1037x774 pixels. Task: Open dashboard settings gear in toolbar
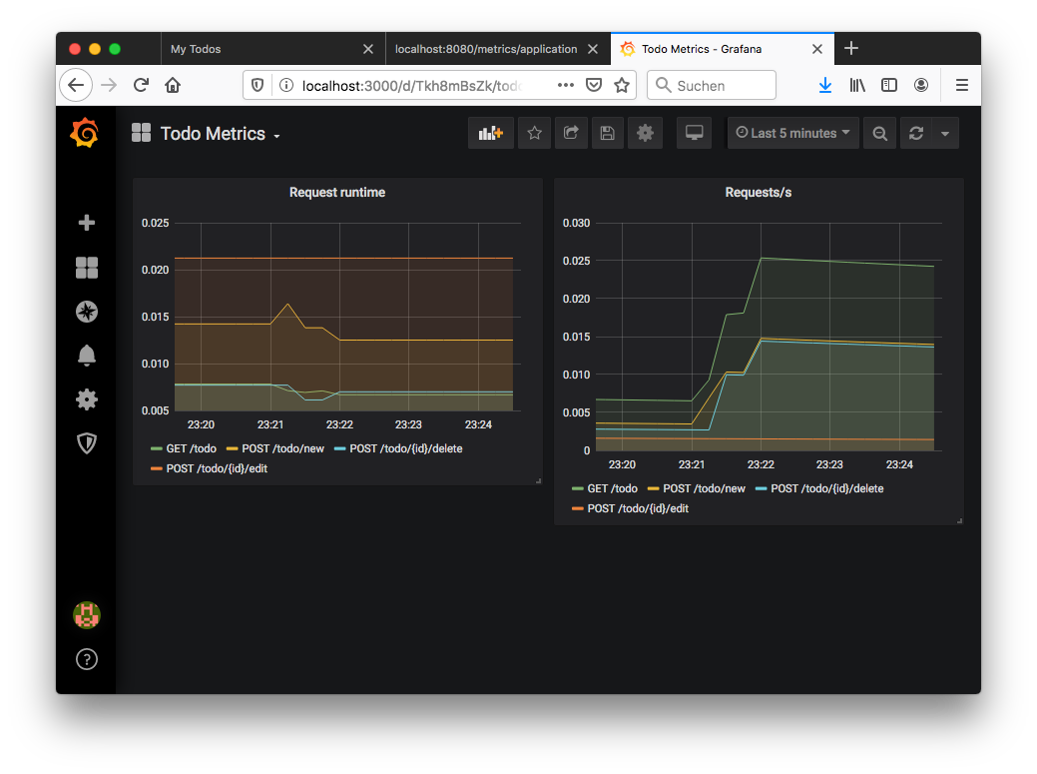[x=645, y=133]
